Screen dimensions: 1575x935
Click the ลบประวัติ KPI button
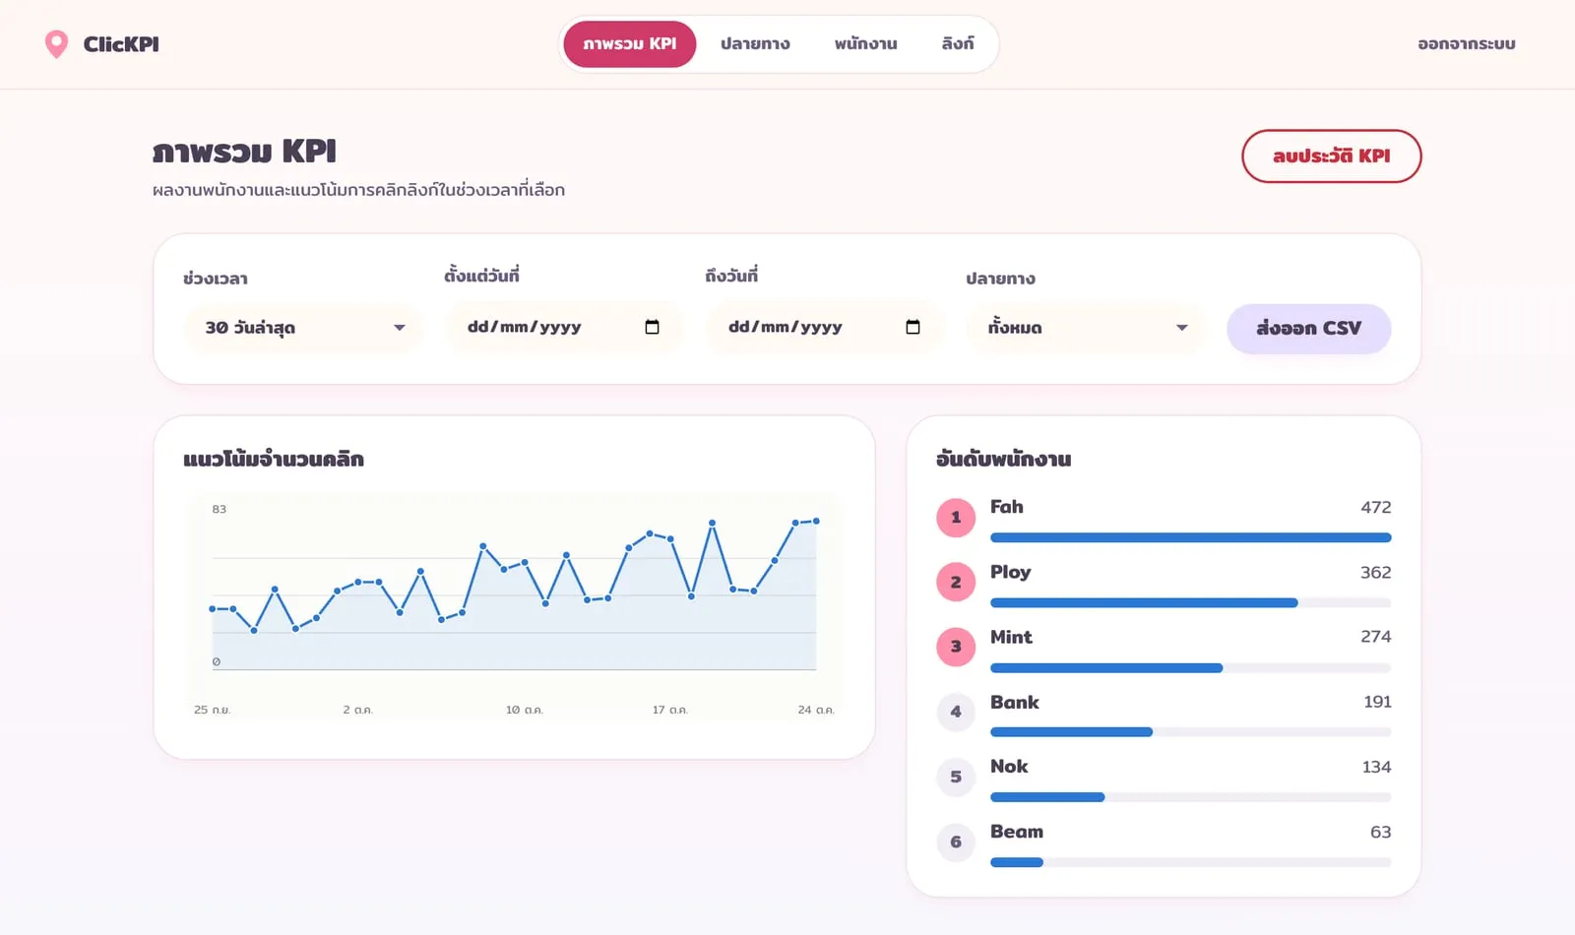pyautogui.click(x=1332, y=156)
